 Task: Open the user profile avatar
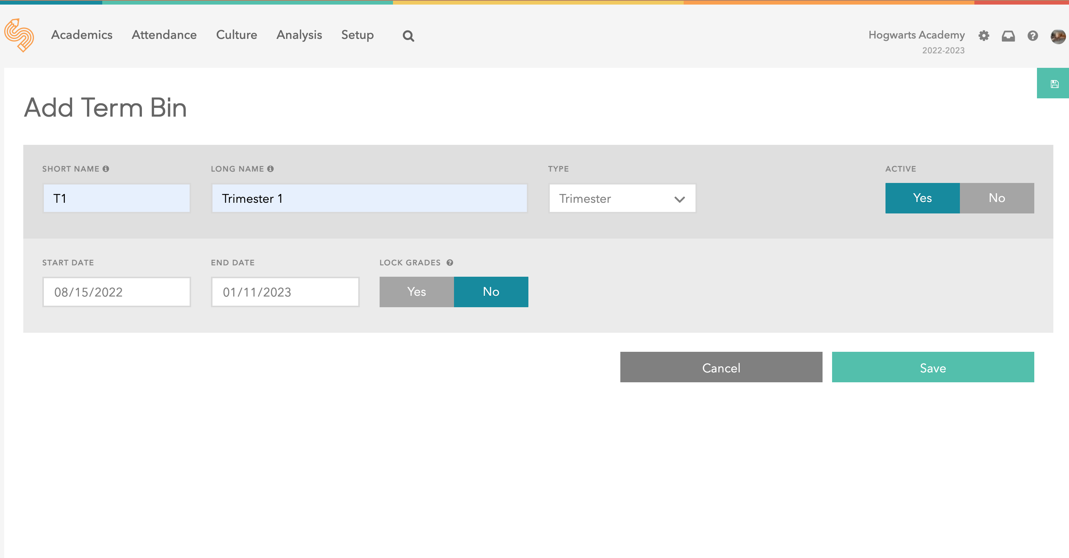(1058, 36)
